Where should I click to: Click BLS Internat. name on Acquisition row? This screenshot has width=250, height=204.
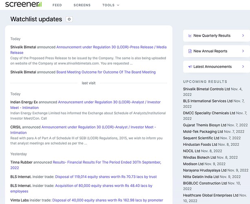pos(21,186)
